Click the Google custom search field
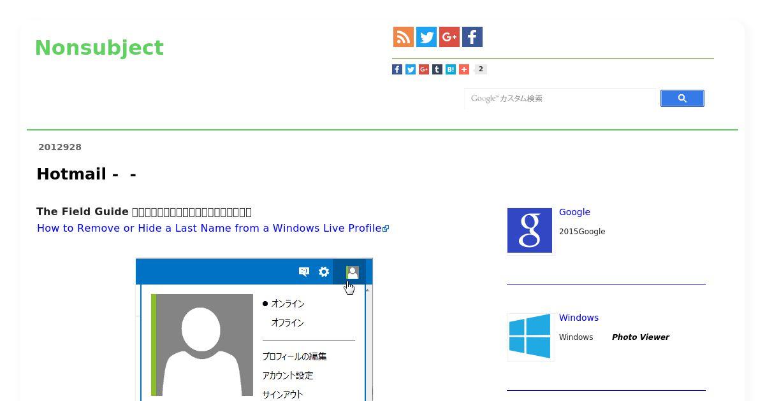Screen dimensions: 765x401 560,99
